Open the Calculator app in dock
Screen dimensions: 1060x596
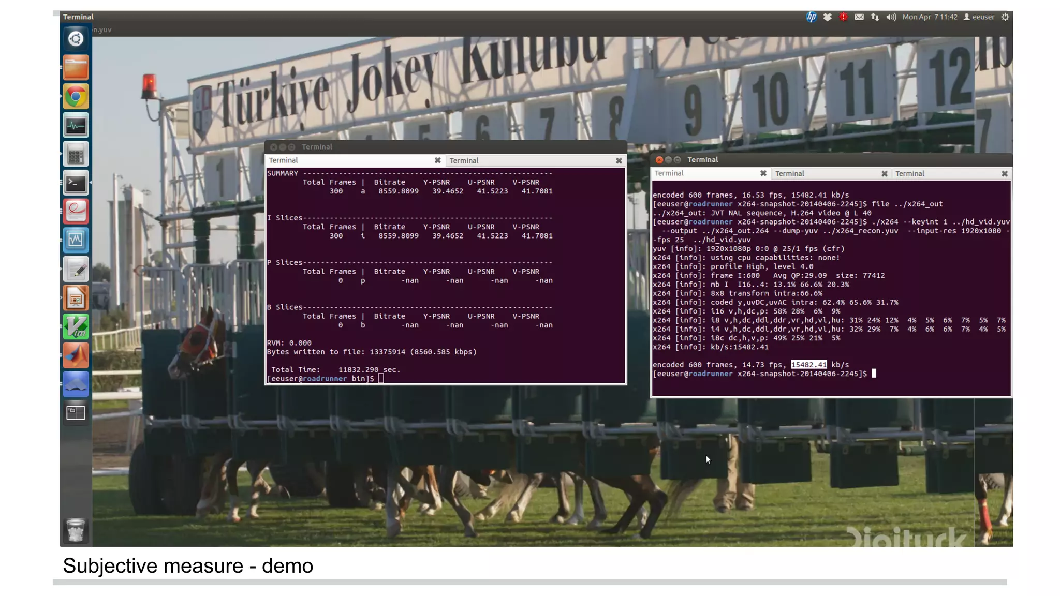pyautogui.click(x=76, y=155)
